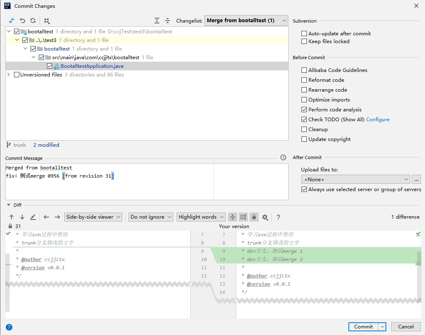Open diff settings gear icon

(265, 217)
